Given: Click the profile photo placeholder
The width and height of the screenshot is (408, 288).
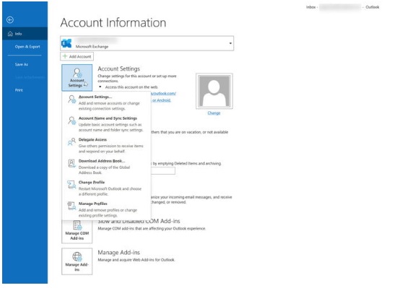Looking at the screenshot, I should click(214, 91).
